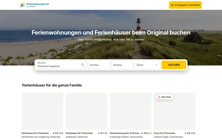Viewport: 222px width, 139px height.
Task: Click the Ferienhaus für 4 Personen title
Action: pyautogui.click(x=35, y=133)
